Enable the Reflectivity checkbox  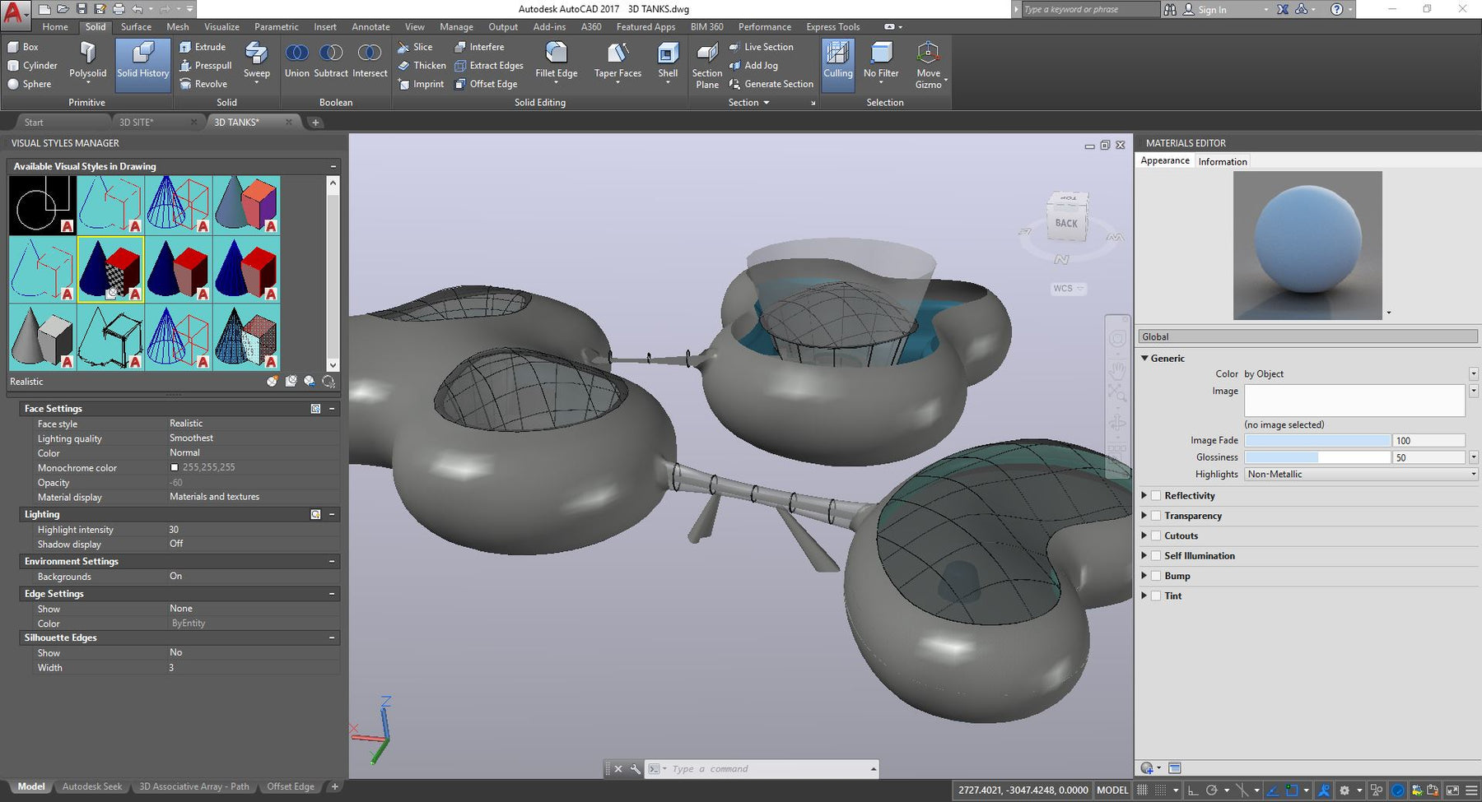click(x=1156, y=496)
